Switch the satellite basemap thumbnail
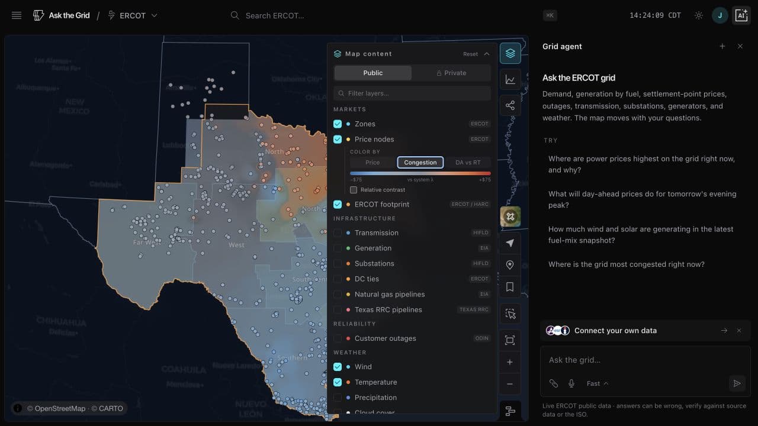This screenshot has width=758, height=426. coord(510,217)
